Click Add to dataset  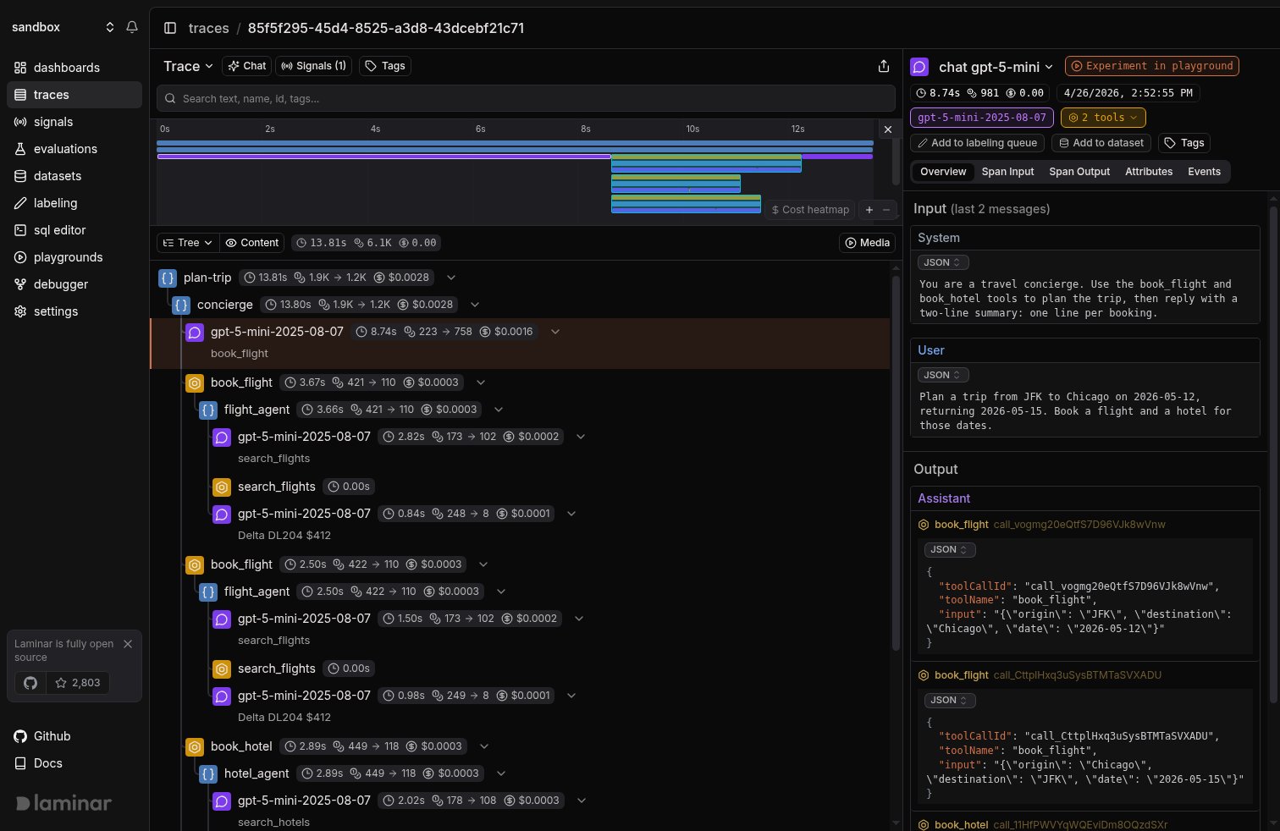coord(1101,143)
